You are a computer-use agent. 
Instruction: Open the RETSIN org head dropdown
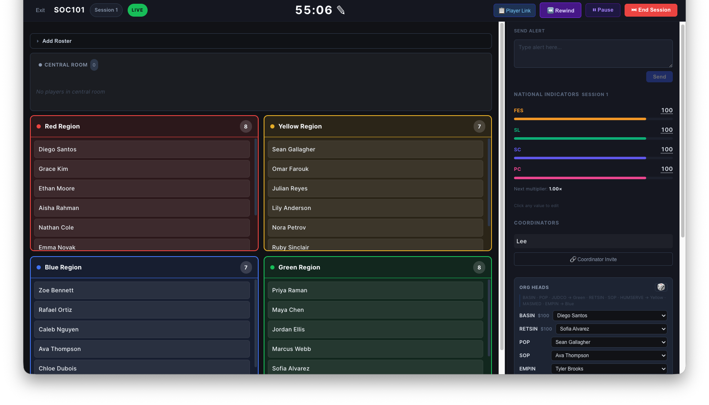(611, 329)
